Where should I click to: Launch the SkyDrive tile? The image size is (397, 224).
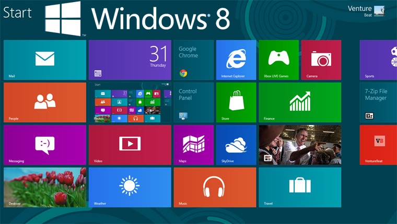pyautogui.click(x=236, y=145)
